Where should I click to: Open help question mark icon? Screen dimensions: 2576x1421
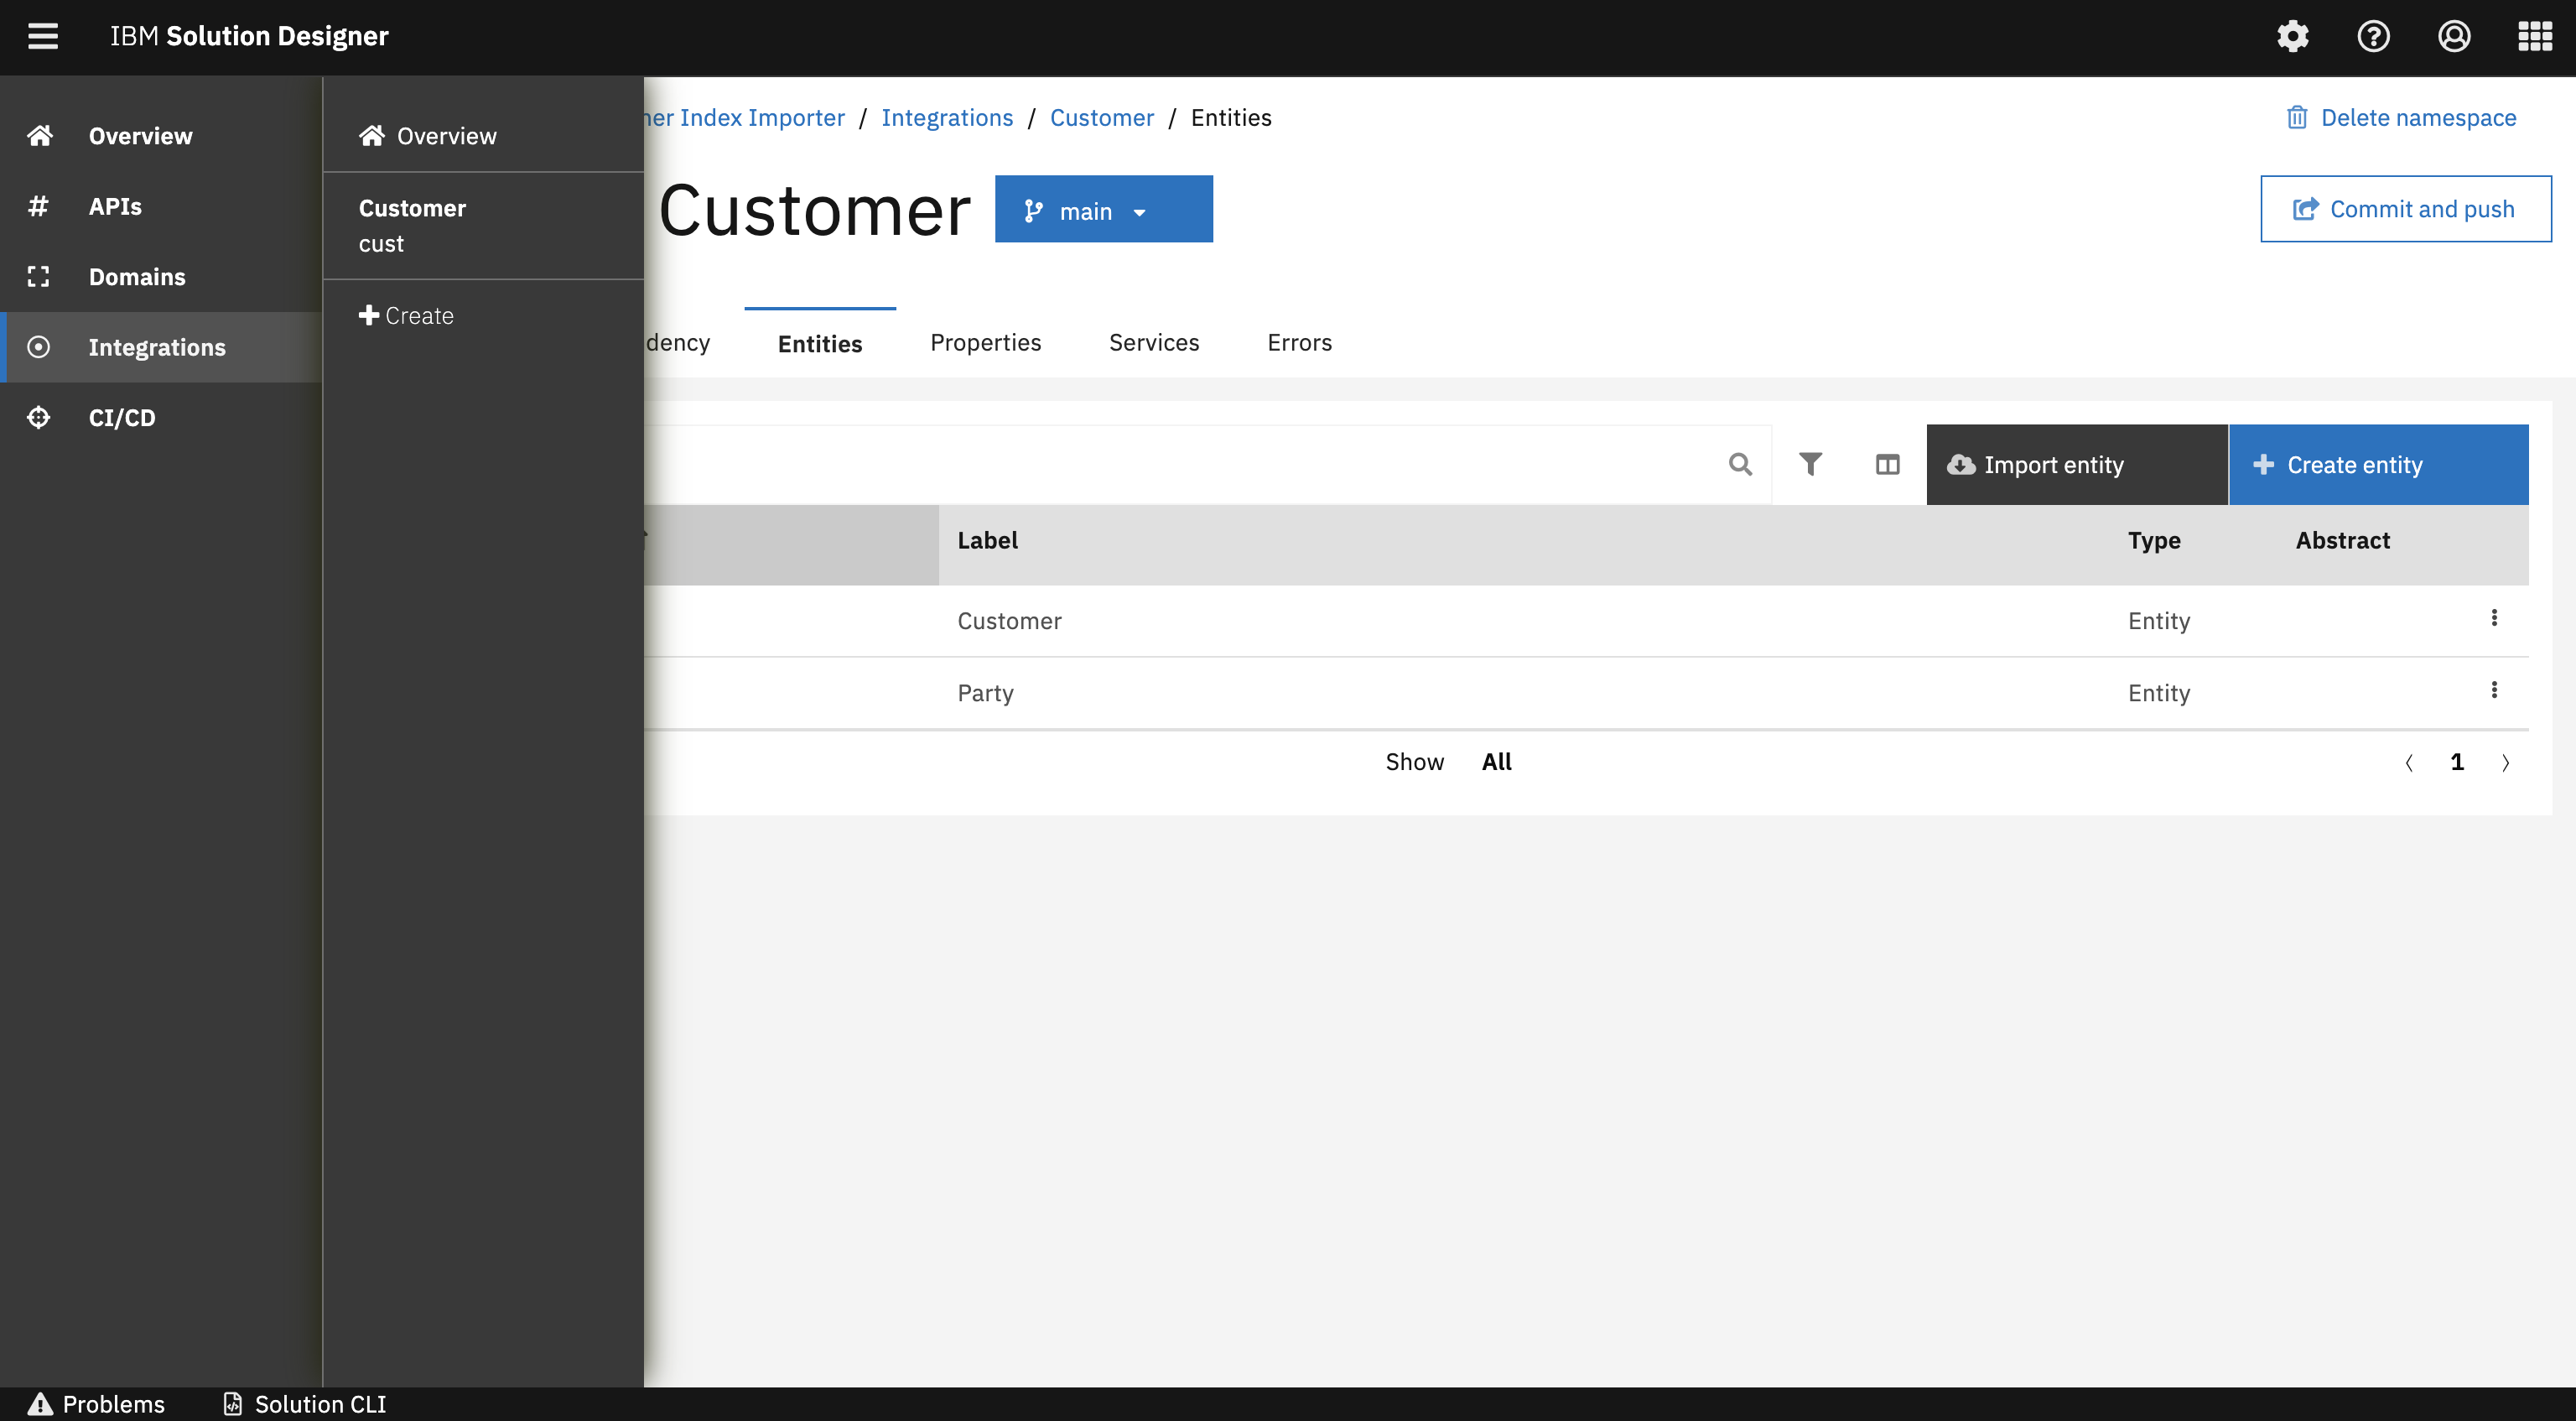pos(2373,36)
